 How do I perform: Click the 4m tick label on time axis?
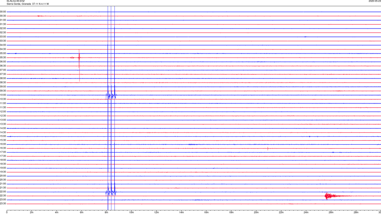[x=57, y=212]
